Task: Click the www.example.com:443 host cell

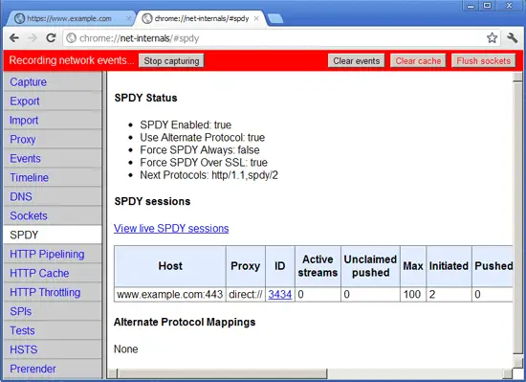Action: tap(170, 294)
